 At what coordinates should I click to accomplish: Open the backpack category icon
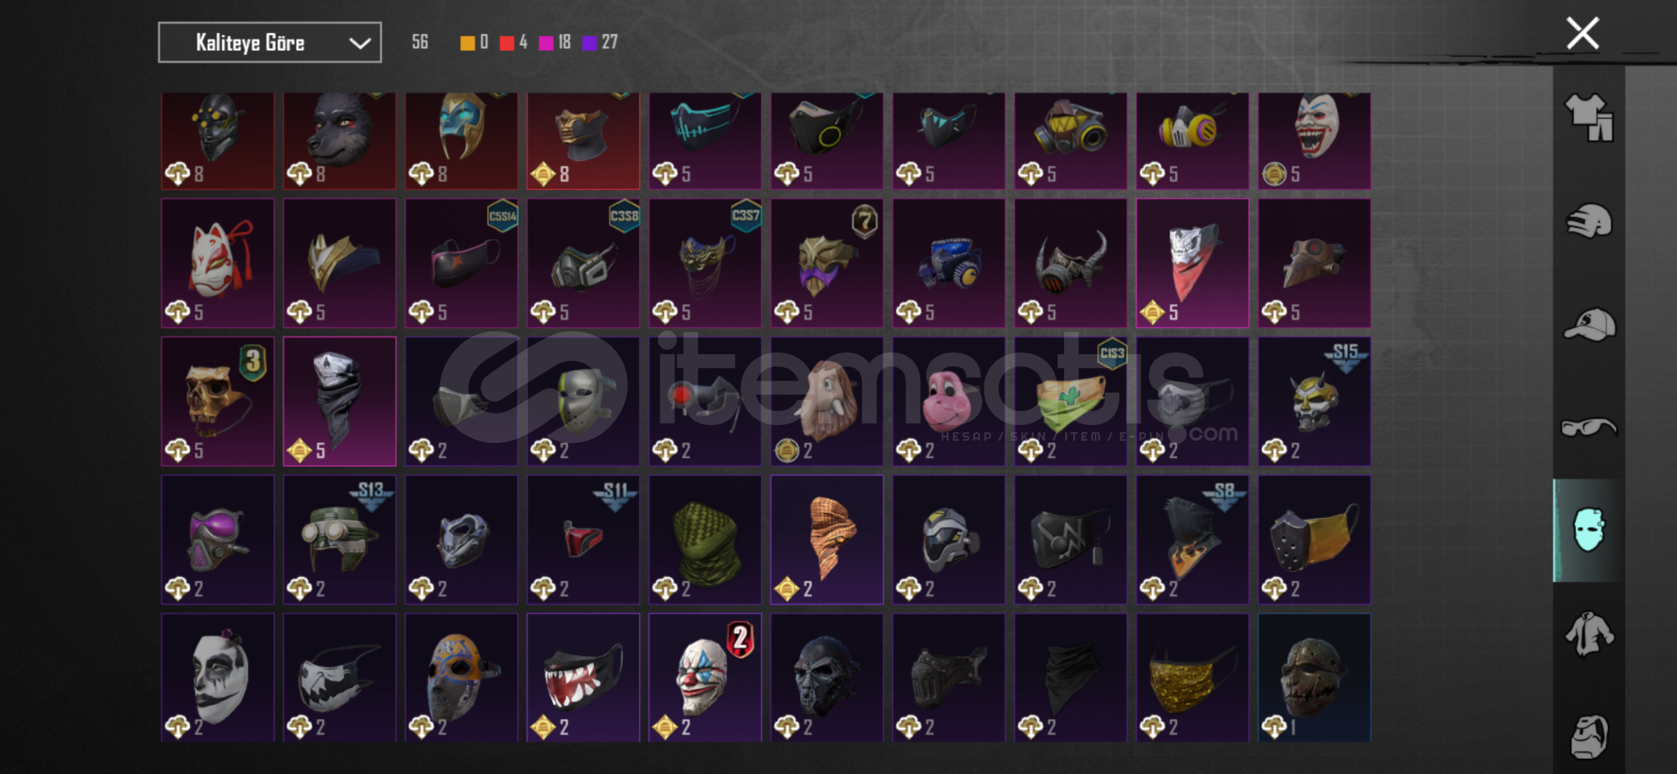(1589, 736)
